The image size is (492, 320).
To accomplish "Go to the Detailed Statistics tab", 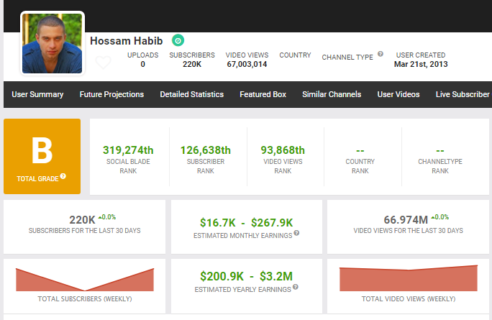I will (x=191, y=94).
